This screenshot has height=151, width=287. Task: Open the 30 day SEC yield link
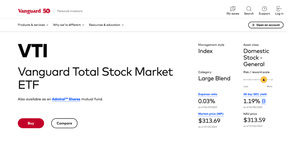tap(255, 94)
